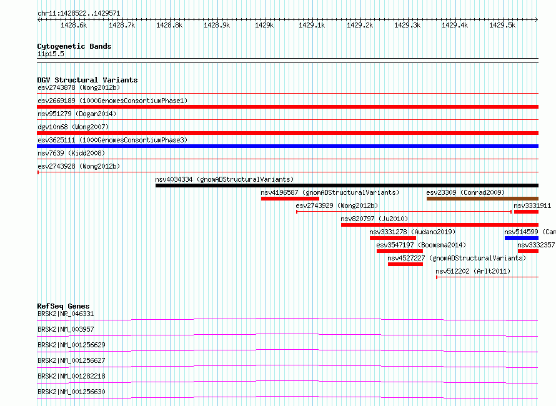This screenshot has height=406, width=556.
Task: Click the chr11:1428522..1429571 coordinate label
Action: point(79,14)
